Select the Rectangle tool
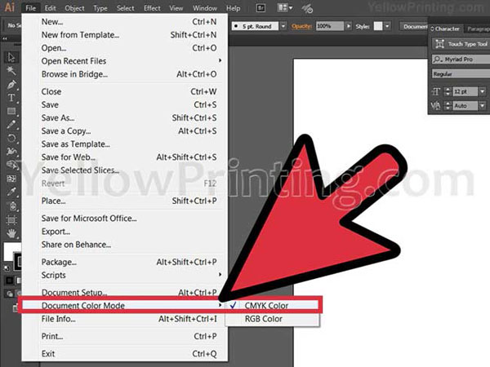 coord(11,111)
